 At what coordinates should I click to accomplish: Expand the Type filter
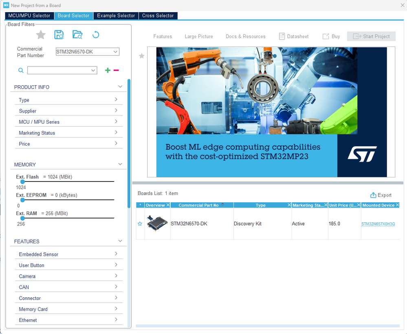[69, 100]
